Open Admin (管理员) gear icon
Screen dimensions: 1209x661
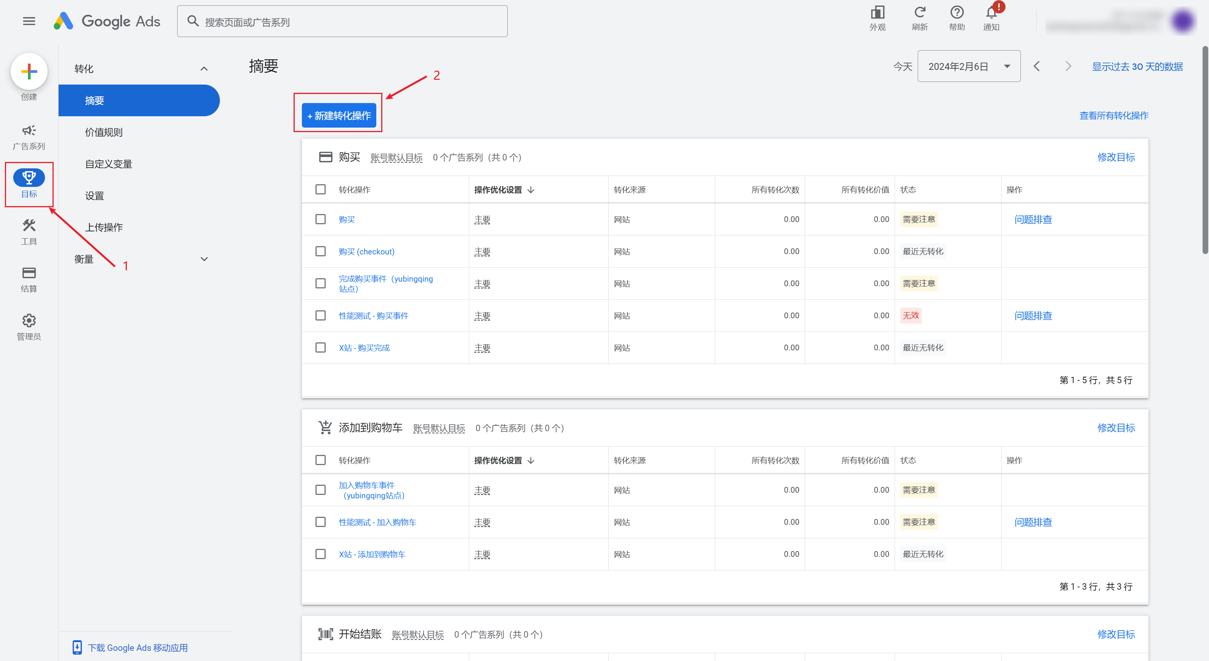pos(29,320)
